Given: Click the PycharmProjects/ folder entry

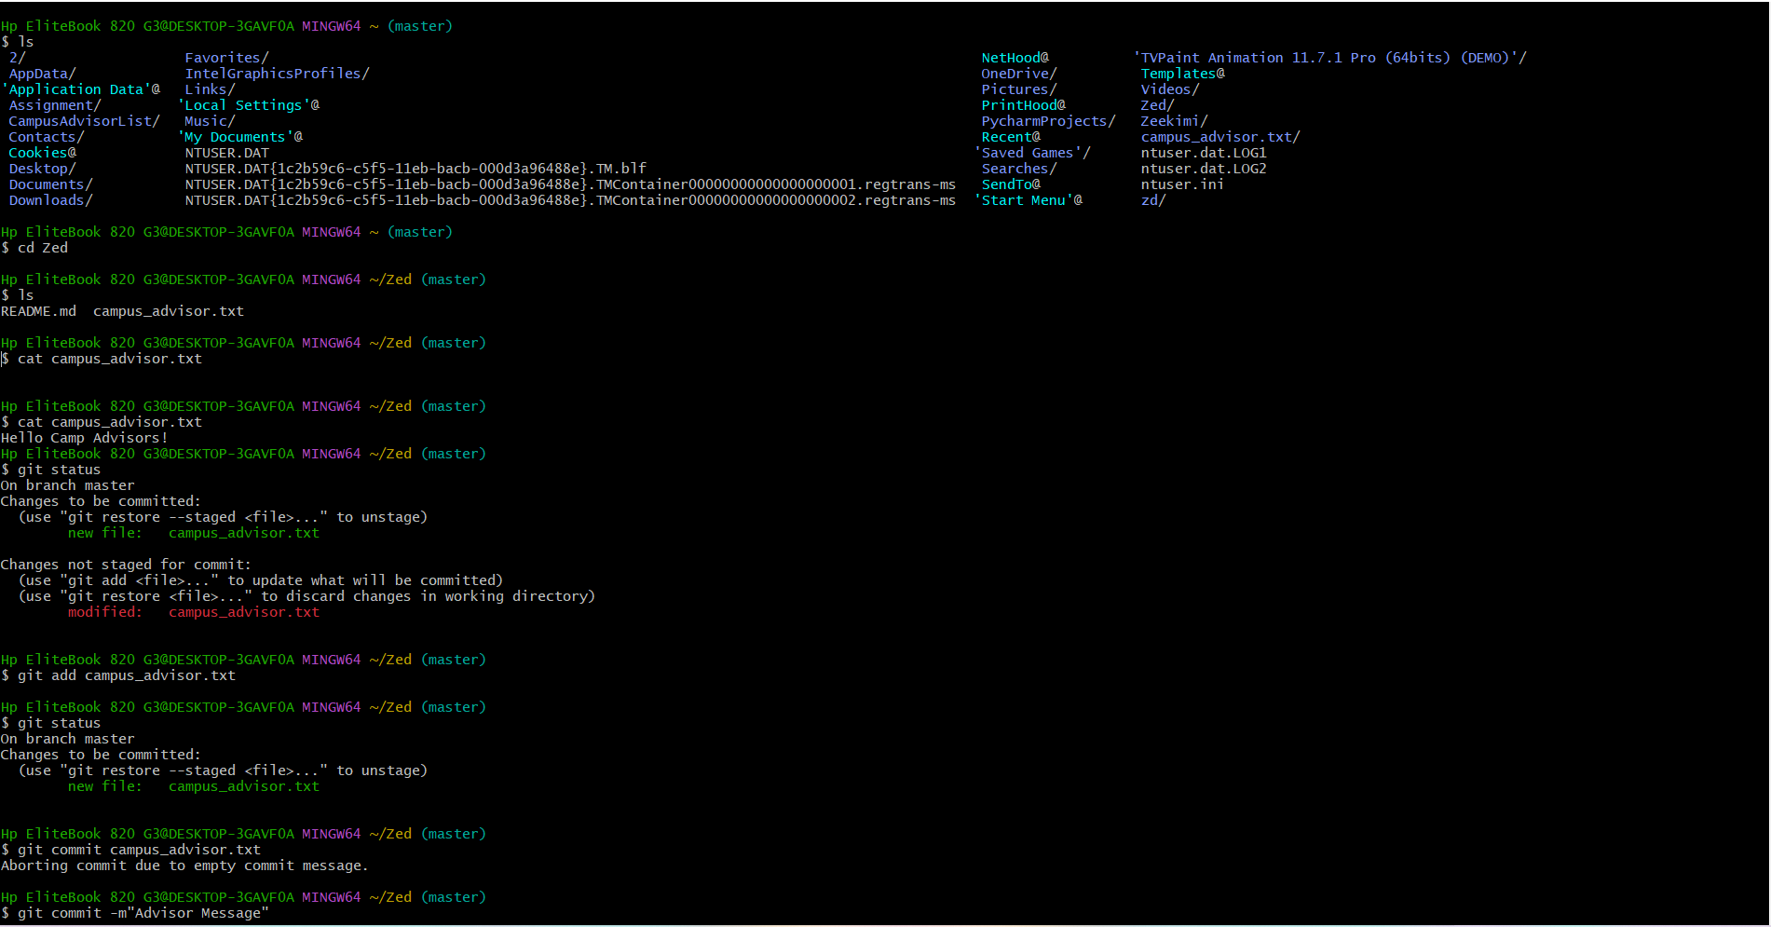Looking at the screenshot, I should pos(1047,120).
